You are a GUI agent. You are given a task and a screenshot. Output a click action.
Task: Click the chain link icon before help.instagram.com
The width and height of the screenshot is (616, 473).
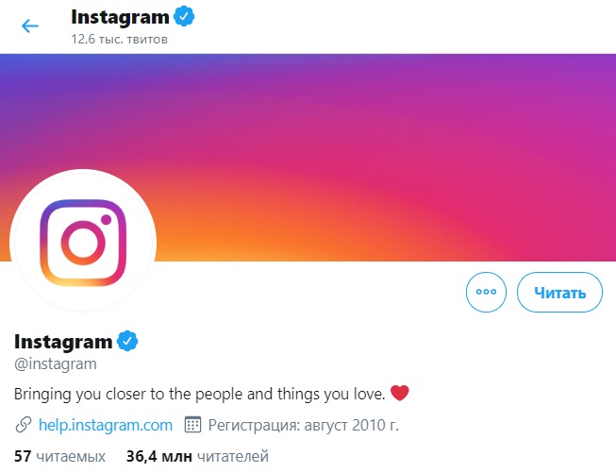tap(24, 424)
